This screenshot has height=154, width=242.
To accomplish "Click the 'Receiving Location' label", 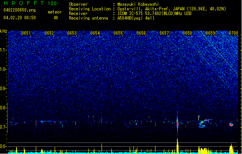I will (x=90, y=9).
